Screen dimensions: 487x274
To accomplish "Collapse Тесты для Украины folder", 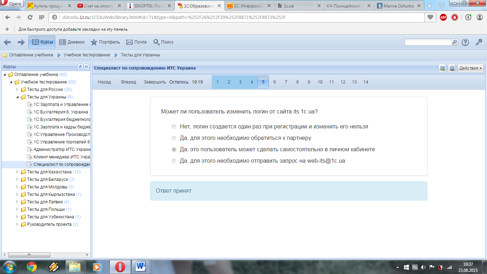I will (x=17, y=97).
